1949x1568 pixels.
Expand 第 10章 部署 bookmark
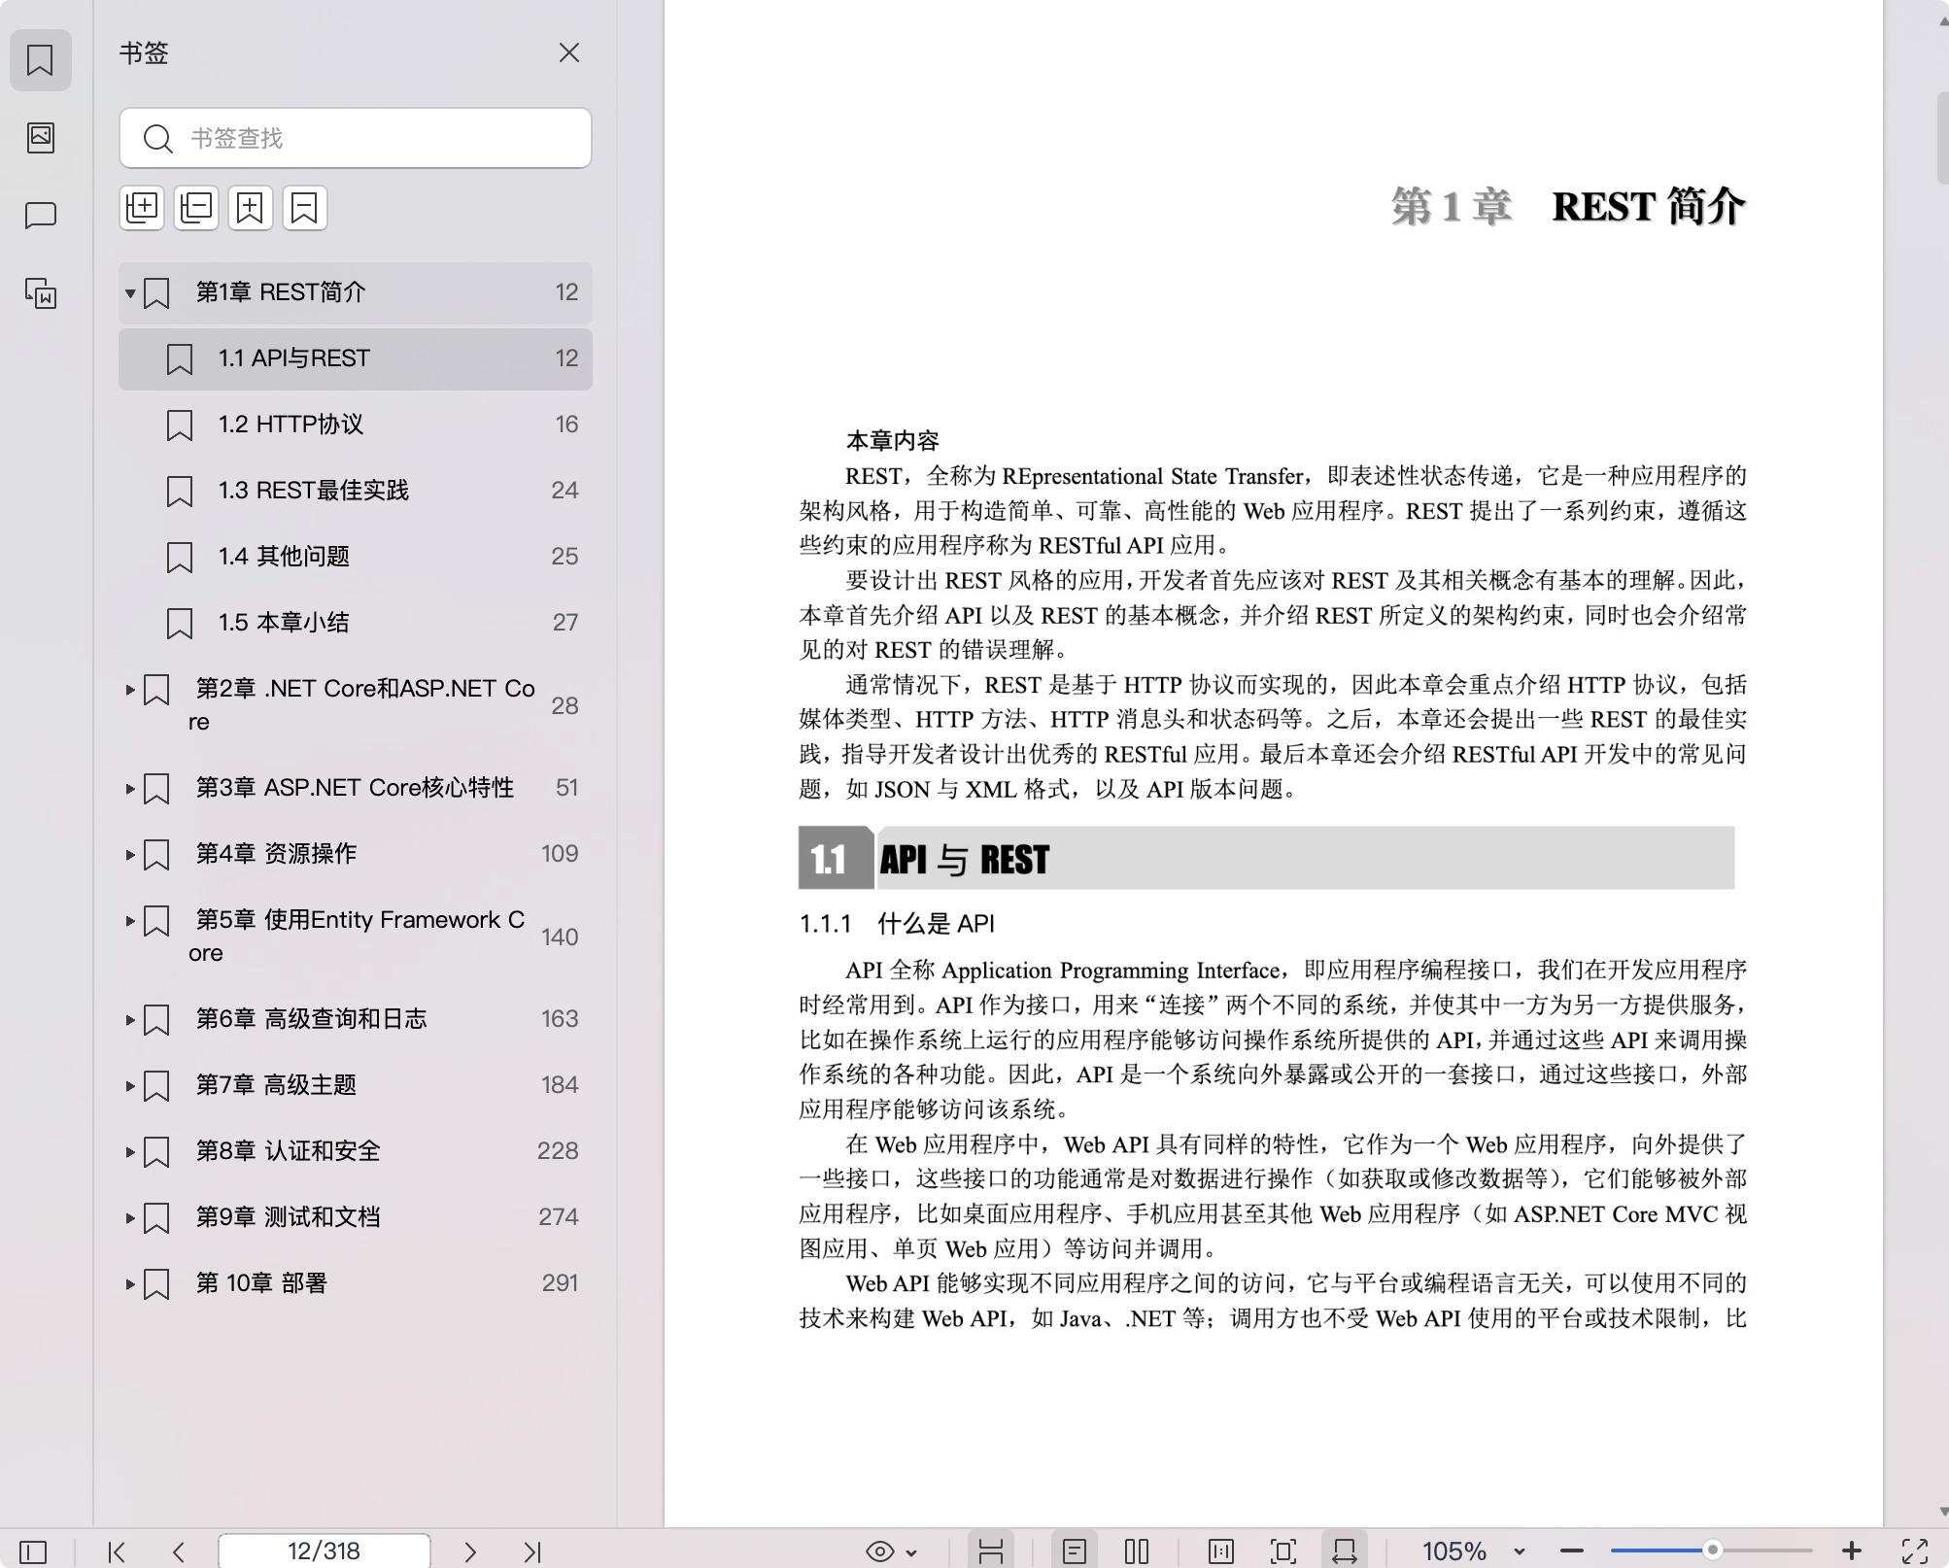click(129, 1283)
